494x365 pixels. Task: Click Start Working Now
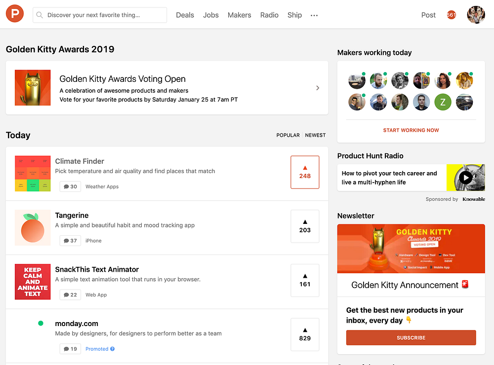click(x=411, y=130)
